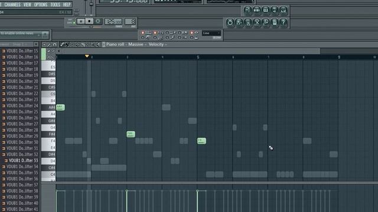The height and width of the screenshot is (212, 378).
Task: Click the small pencil icon below piano roll toolbar
Action: [x=53, y=51]
